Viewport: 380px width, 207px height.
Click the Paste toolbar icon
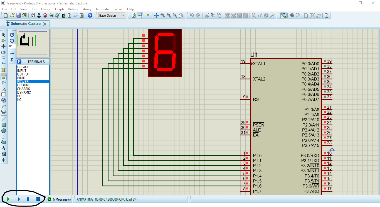tap(219, 16)
